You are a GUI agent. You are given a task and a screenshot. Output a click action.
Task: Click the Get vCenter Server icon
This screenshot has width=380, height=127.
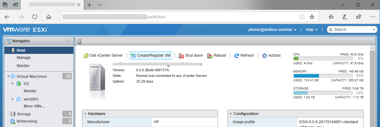pos(86,55)
